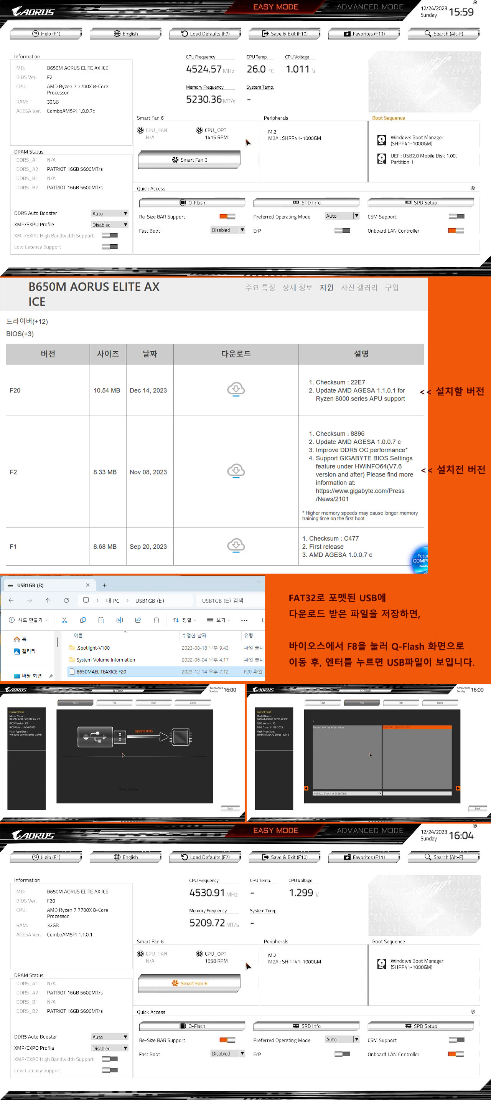
Task: Click right orange arrow in Q-Flash file browser
Action: (x=458, y=788)
